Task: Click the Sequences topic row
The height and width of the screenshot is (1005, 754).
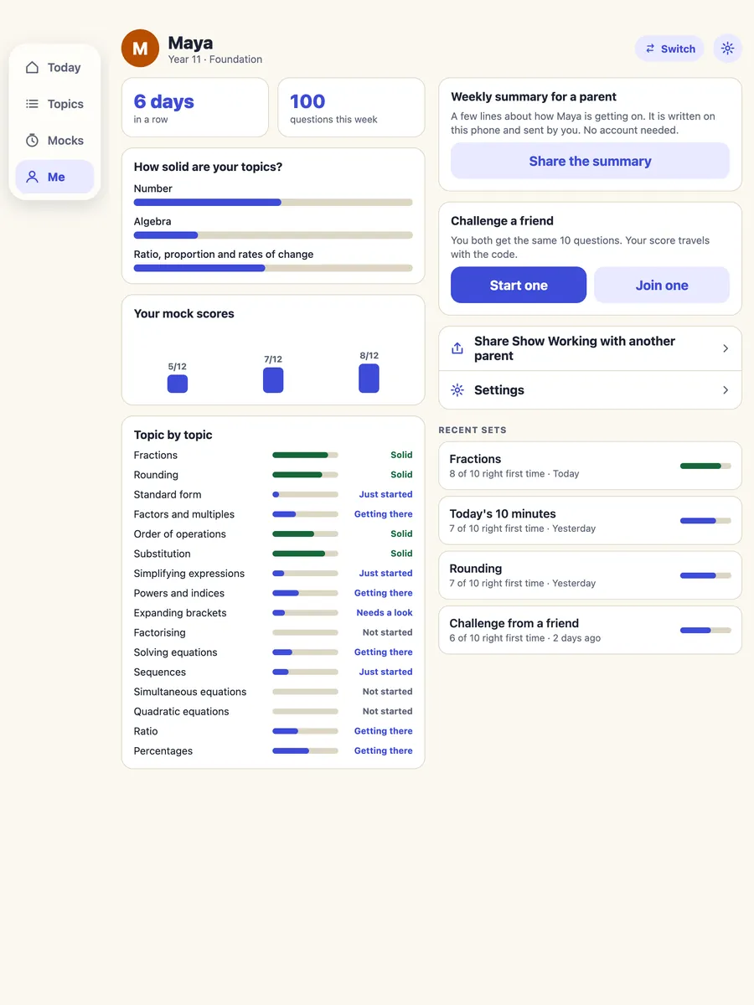Action: (x=273, y=672)
